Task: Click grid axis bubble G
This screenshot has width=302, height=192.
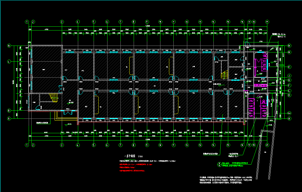Action: (x=289, y=80)
